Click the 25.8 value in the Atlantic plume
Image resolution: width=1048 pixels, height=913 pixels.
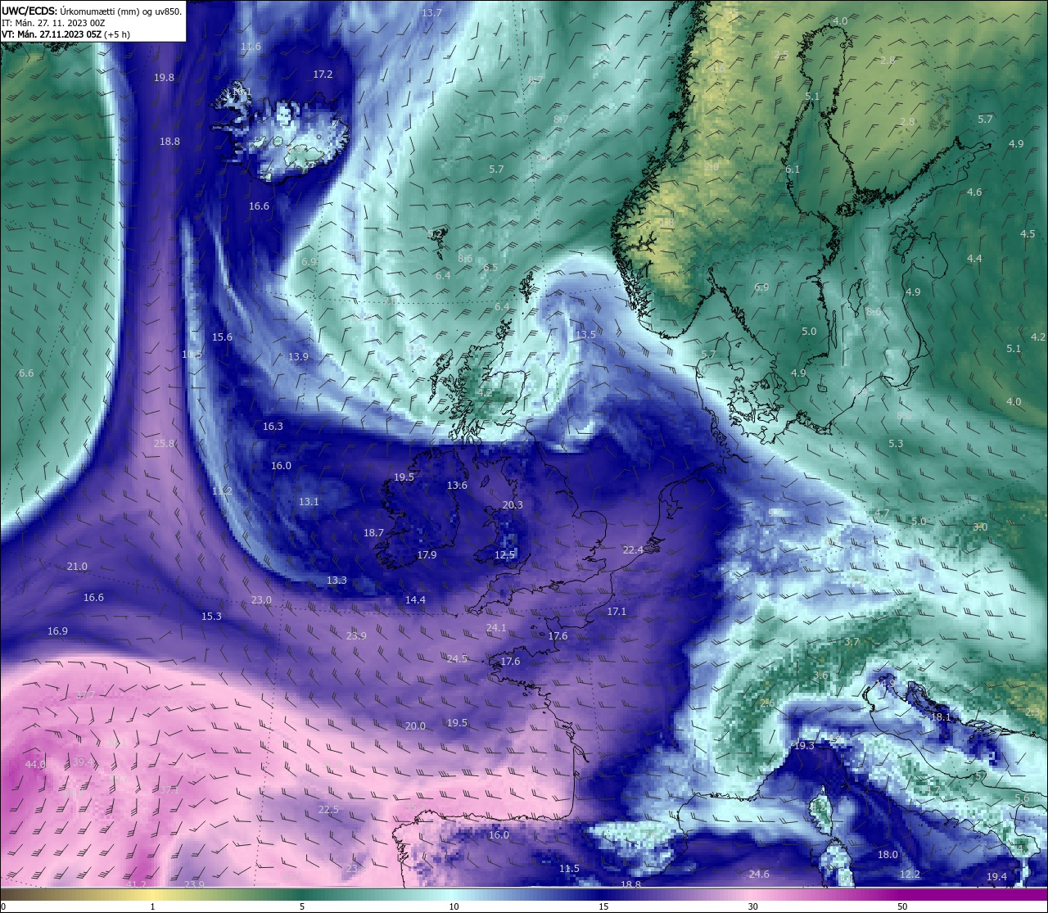coord(164,444)
